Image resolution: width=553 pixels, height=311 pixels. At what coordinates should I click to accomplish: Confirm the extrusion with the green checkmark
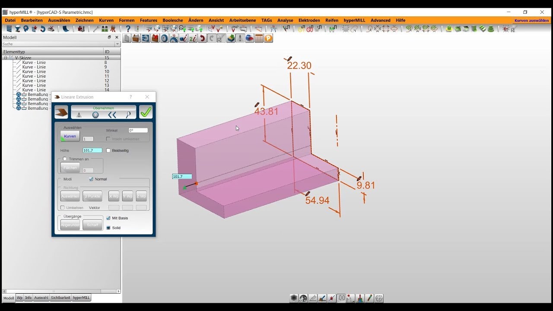[146, 112]
